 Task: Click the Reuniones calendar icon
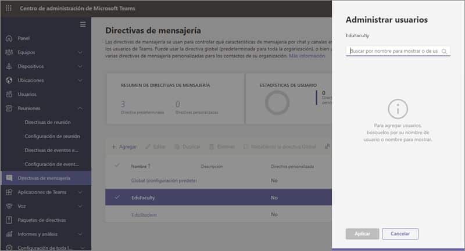point(9,108)
